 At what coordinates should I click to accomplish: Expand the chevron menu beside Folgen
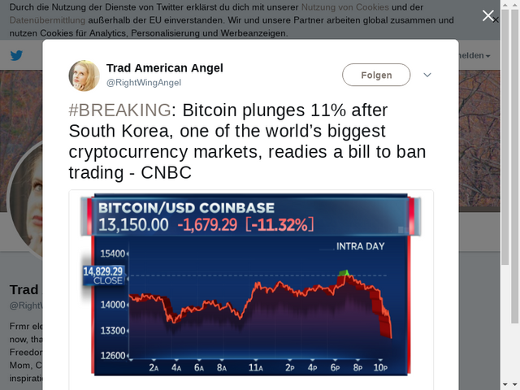(x=427, y=75)
